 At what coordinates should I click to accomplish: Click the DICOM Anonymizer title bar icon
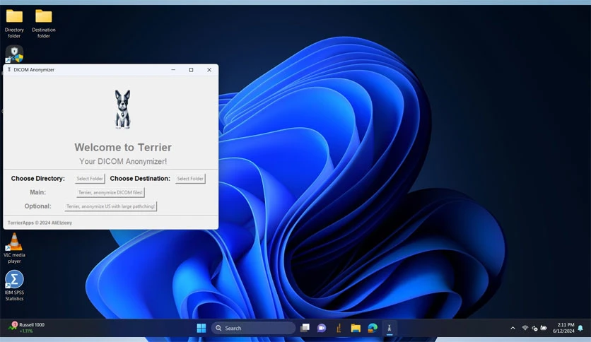point(9,70)
